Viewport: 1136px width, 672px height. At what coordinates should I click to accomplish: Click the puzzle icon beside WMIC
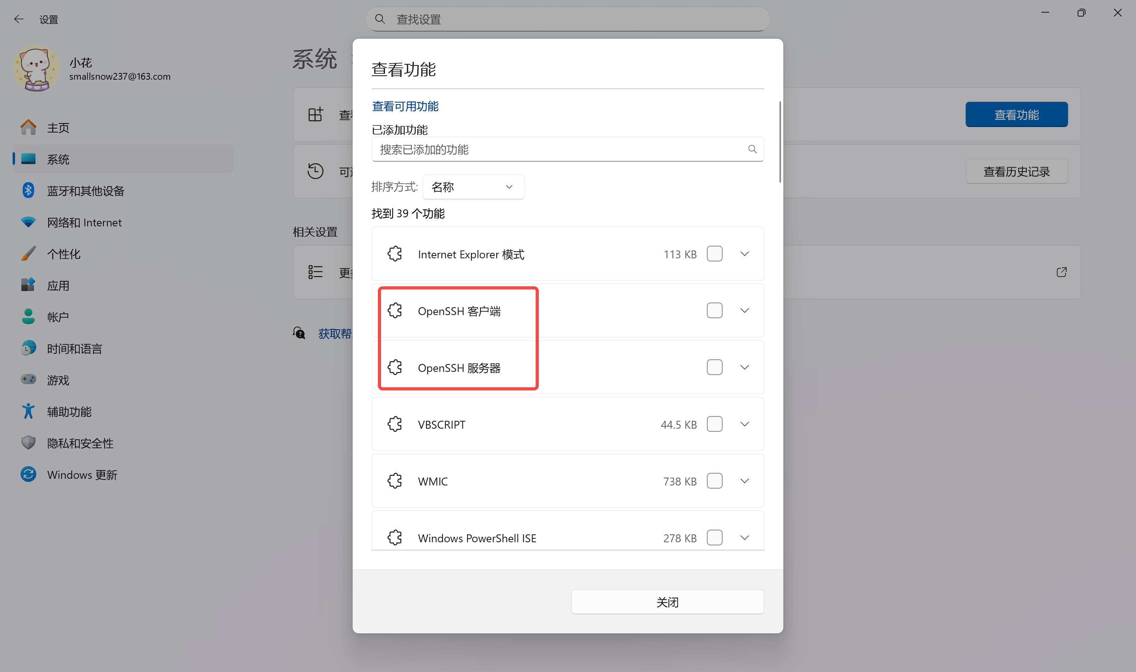(394, 481)
